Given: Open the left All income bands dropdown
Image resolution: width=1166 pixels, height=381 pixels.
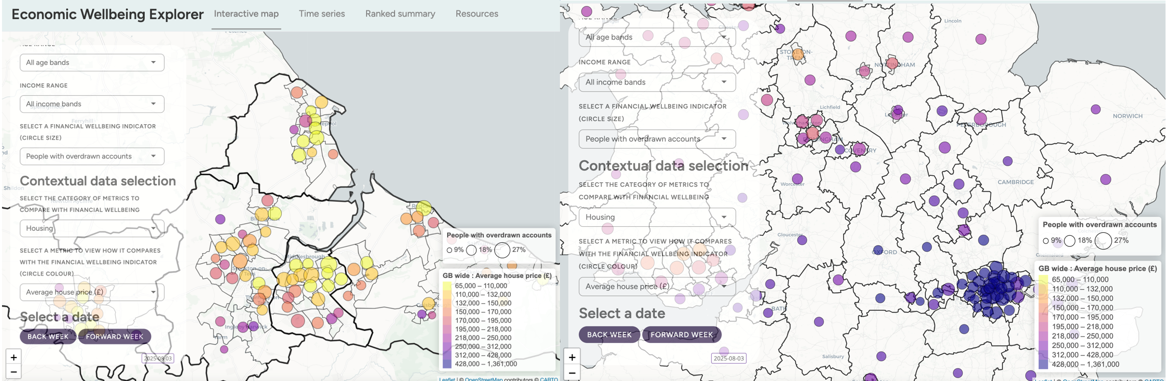Looking at the screenshot, I should [92, 104].
